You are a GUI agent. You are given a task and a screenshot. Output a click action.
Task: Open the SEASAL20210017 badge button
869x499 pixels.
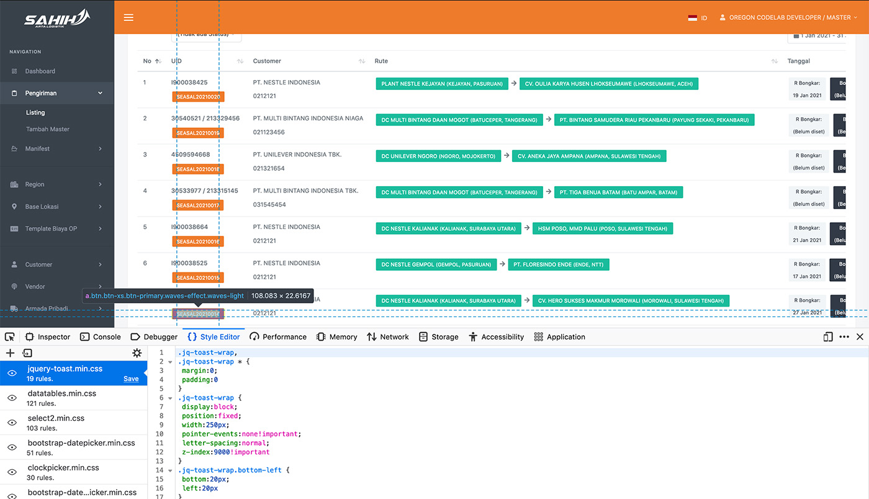[x=198, y=205]
